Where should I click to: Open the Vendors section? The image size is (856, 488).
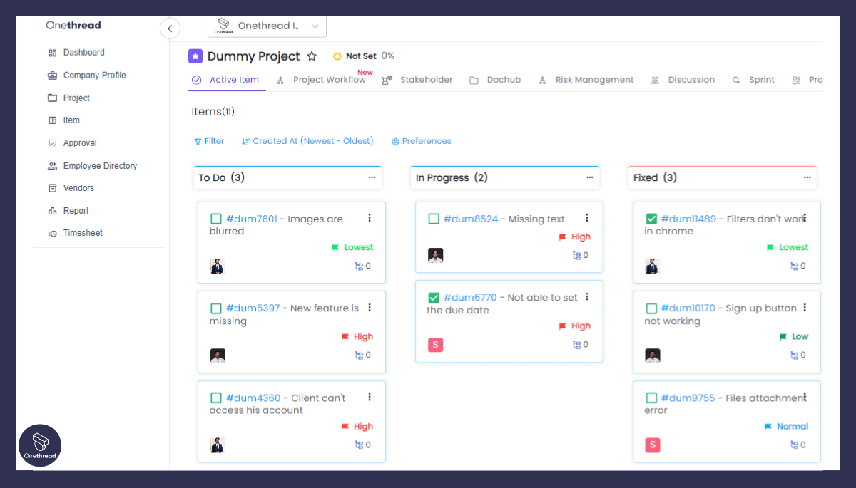(77, 187)
